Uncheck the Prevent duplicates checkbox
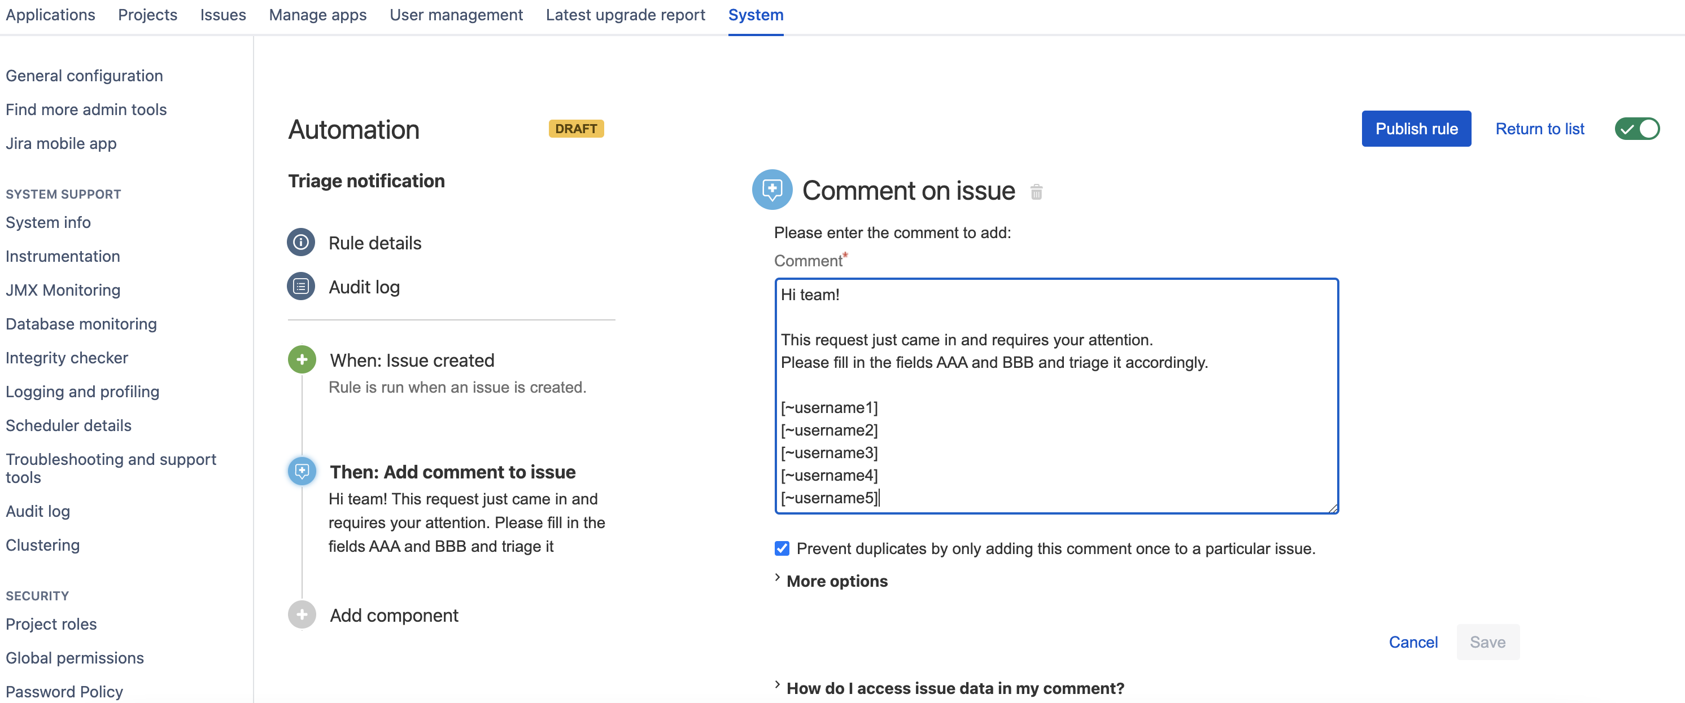The height and width of the screenshot is (703, 1685). click(782, 548)
